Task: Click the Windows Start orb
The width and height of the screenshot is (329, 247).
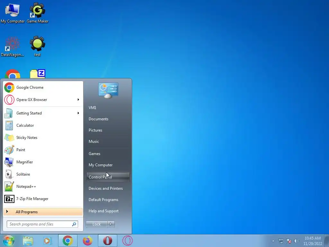Action: [9, 241]
